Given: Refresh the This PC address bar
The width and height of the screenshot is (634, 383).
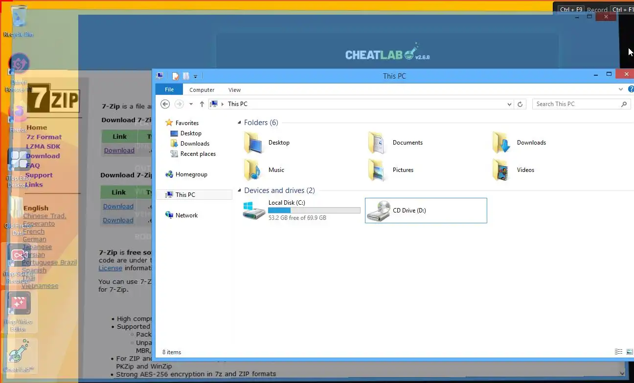Looking at the screenshot, I should click(520, 104).
